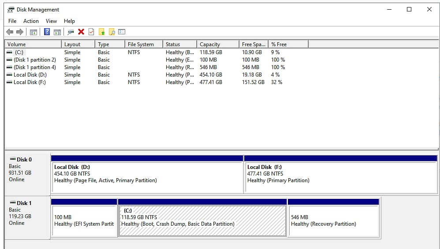Click the red X delete icon
Image resolution: width=440 pixels, height=249 pixels.
pos(81,32)
